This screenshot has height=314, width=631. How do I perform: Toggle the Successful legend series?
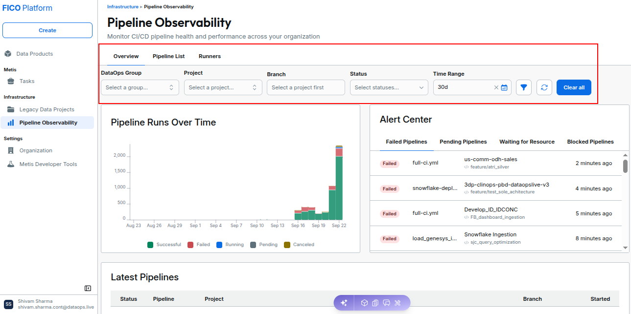coord(164,245)
